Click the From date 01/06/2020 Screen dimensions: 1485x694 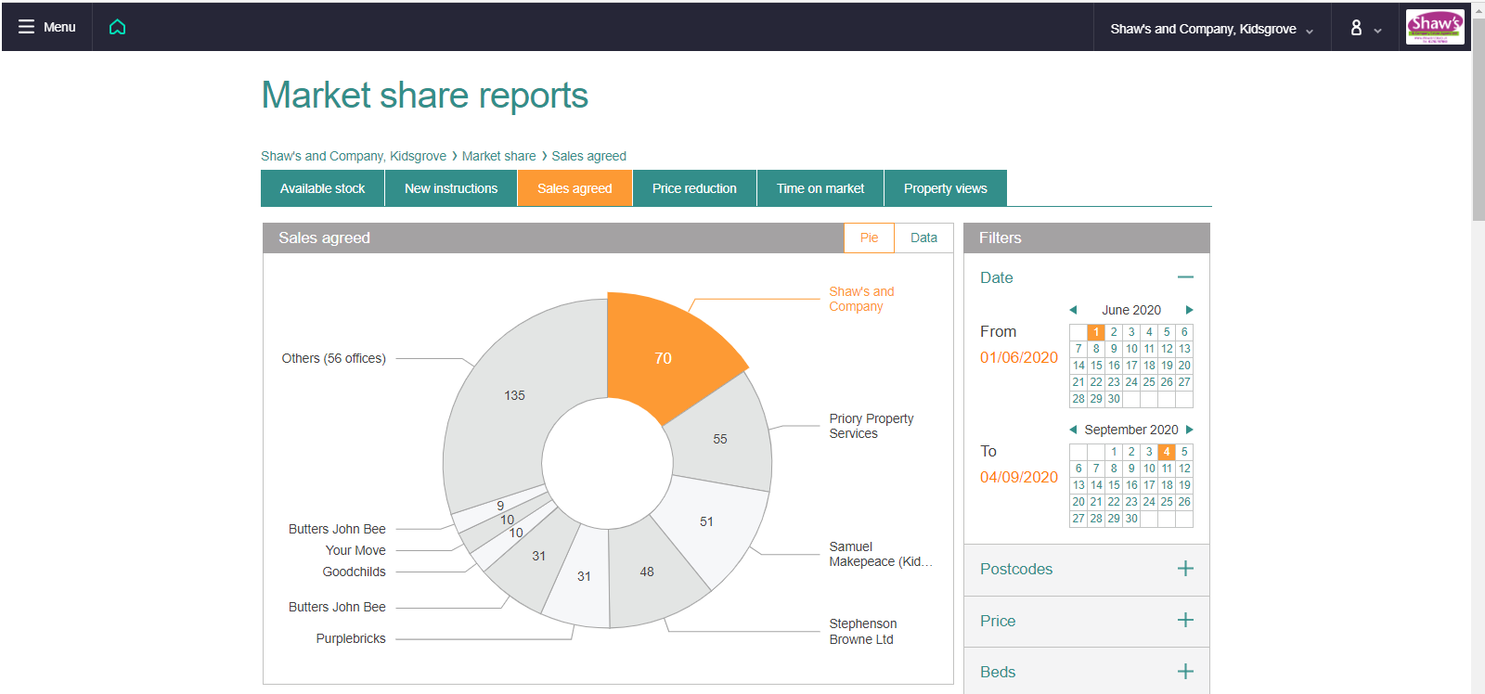1019,357
